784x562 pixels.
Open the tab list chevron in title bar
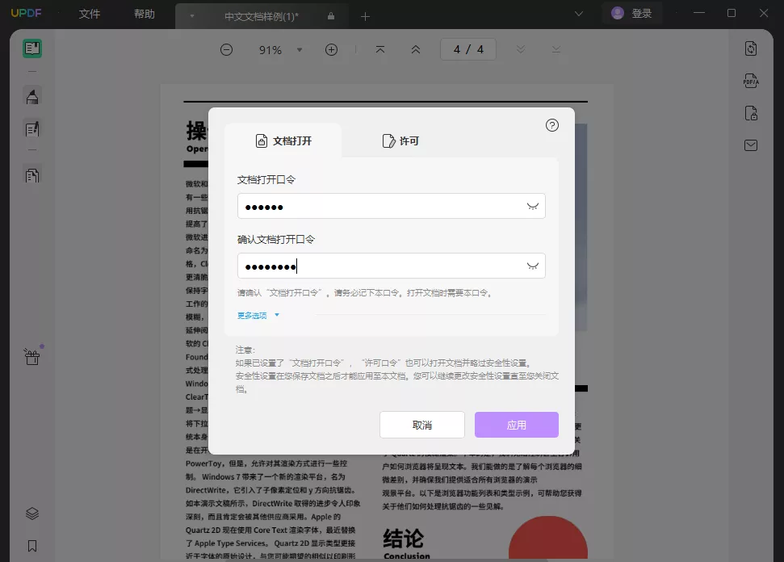(x=578, y=14)
